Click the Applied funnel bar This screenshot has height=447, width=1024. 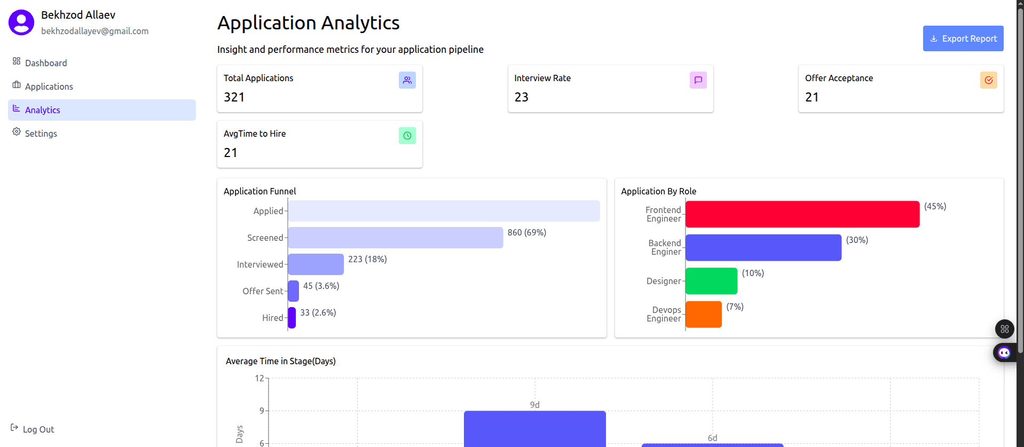coord(444,211)
